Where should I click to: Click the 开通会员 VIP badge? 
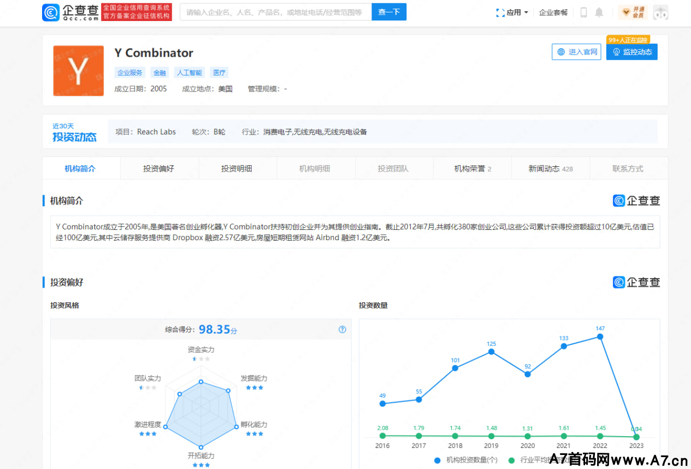(633, 12)
